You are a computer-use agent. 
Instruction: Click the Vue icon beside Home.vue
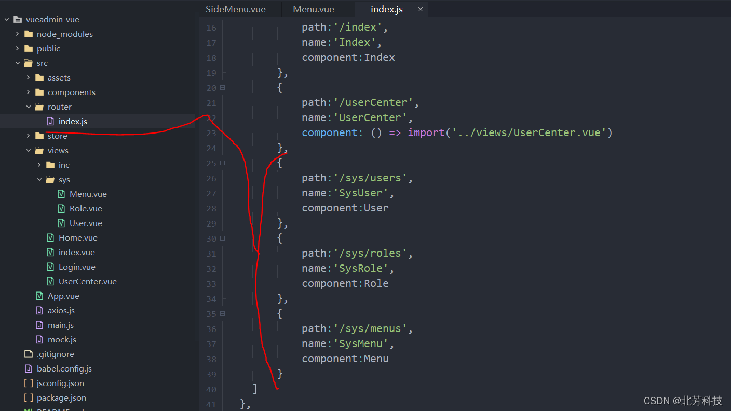coord(50,238)
